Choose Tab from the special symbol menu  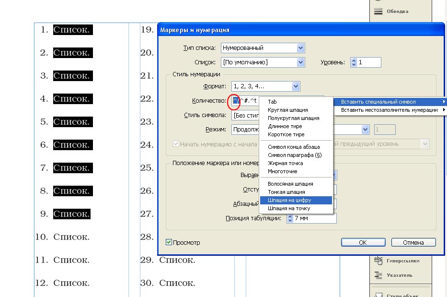(x=296, y=102)
